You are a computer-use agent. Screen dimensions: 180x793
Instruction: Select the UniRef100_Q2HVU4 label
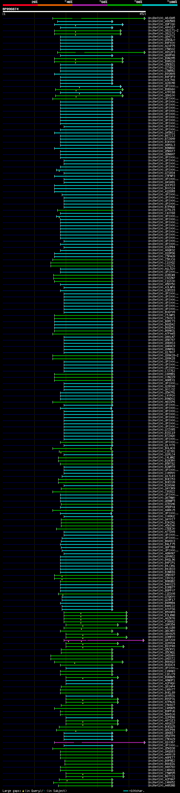[x=161, y=643]
